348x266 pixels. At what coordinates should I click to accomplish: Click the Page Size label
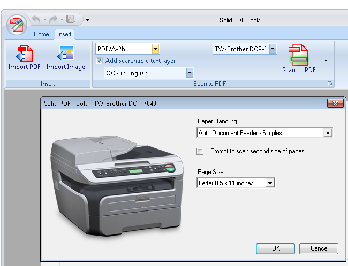click(210, 172)
